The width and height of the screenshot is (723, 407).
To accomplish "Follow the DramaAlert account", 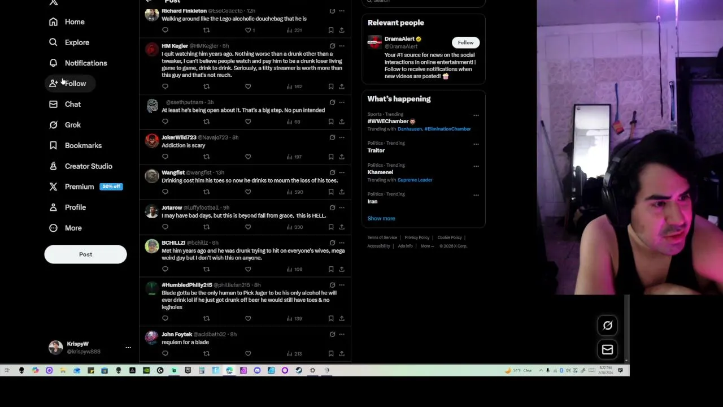I will 465,42.
